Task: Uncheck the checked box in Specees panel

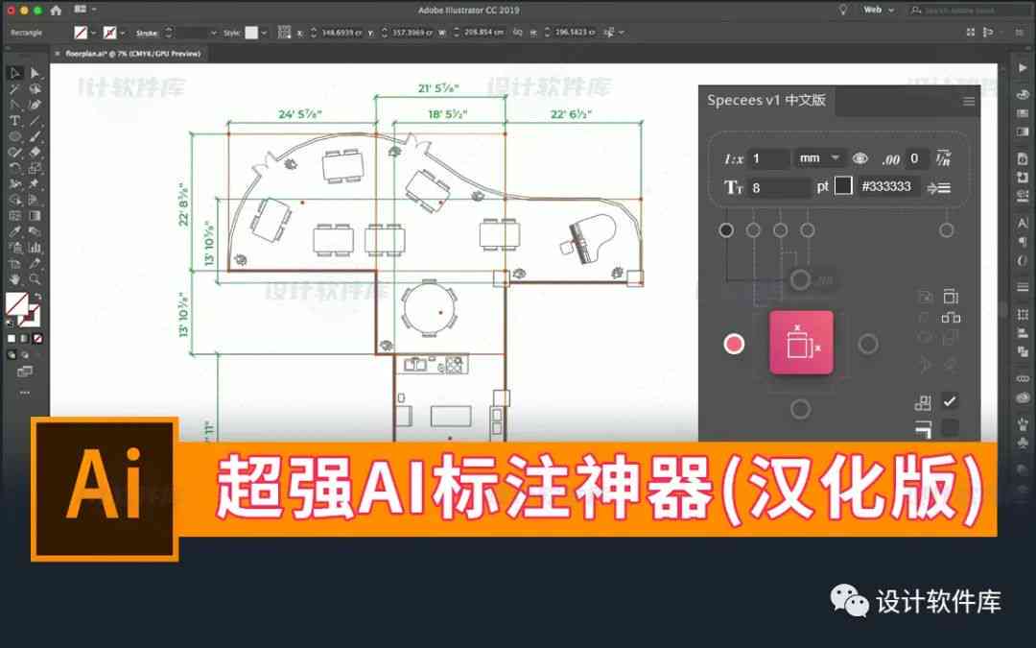Action: (950, 401)
